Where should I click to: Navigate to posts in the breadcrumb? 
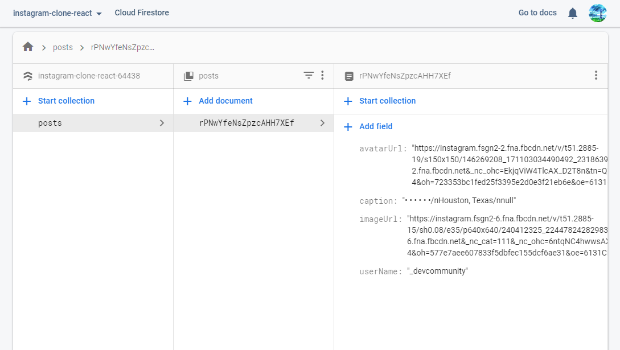click(63, 47)
